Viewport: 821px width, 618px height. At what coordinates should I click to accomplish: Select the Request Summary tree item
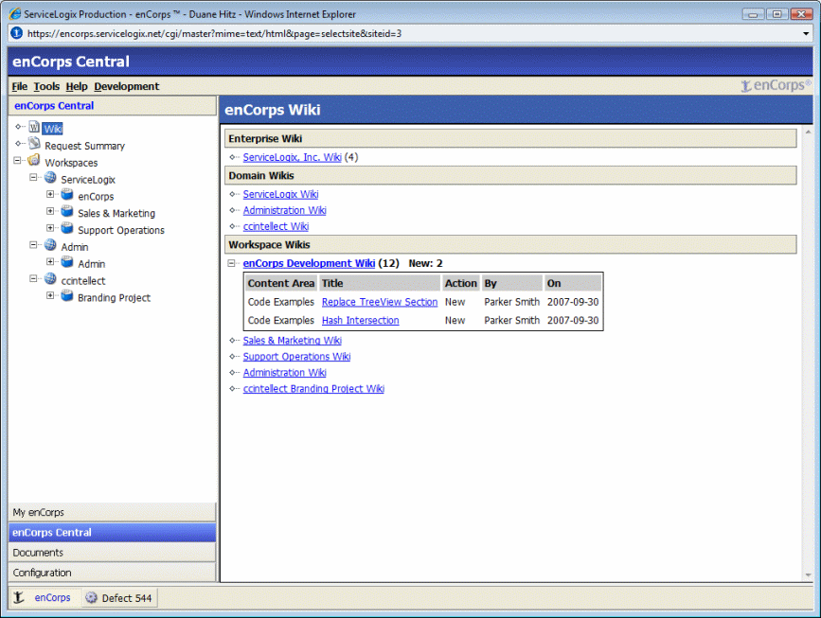click(x=84, y=146)
